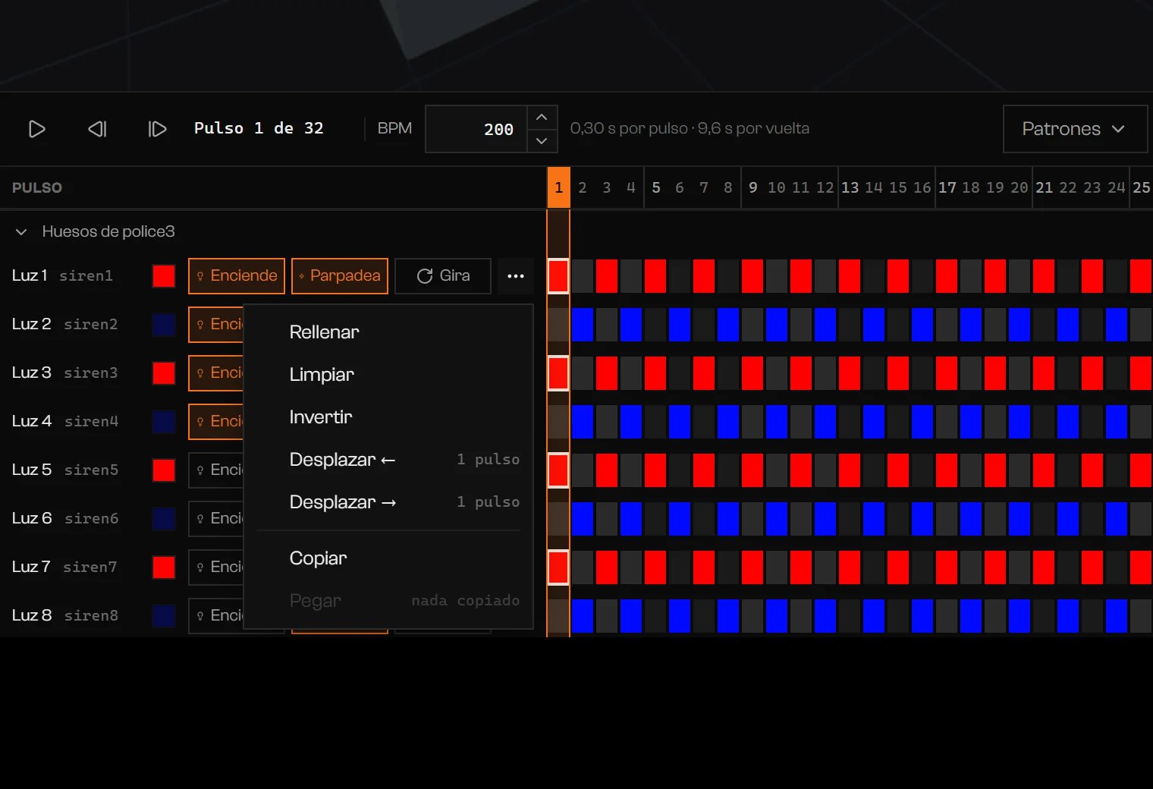Toggle the pulse 2 cell on Luz 2 row
The width and height of the screenshot is (1153, 789).
[x=583, y=325]
